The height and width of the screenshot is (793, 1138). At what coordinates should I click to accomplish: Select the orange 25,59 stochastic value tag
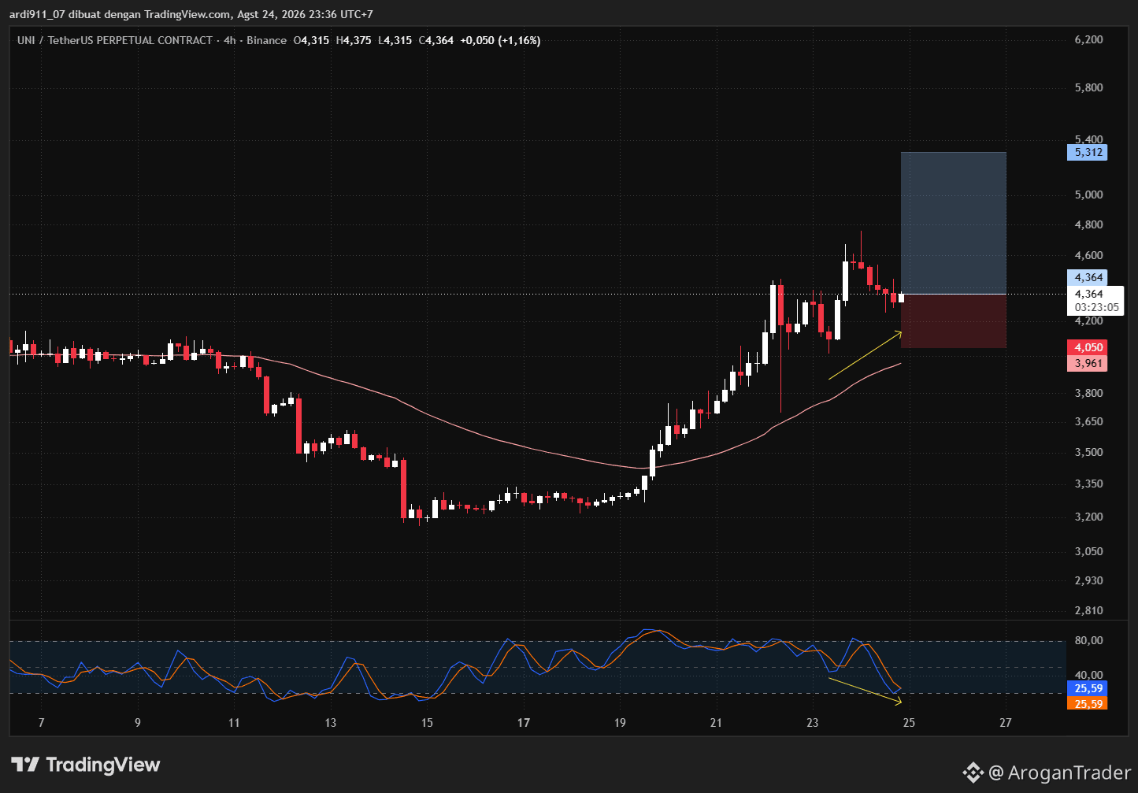pyautogui.click(x=1088, y=703)
